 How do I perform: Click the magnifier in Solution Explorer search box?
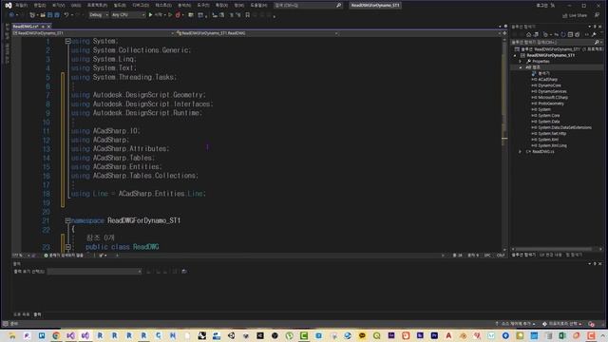pos(597,42)
